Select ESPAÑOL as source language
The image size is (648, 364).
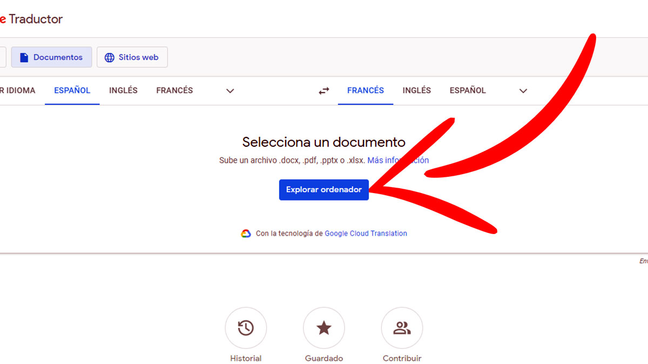[x=72, y=91]
